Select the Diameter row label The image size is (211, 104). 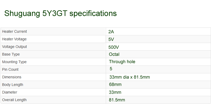pos(10,92)
